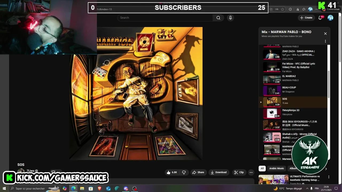Open OBS Studio from taskbar
Viewport: 342px width, 192px height.
134,189
